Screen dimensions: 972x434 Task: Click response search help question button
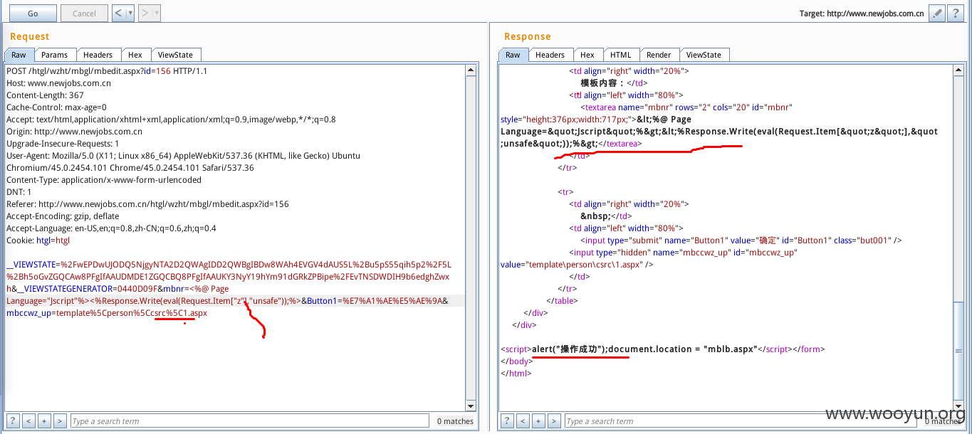click(507, 421)
